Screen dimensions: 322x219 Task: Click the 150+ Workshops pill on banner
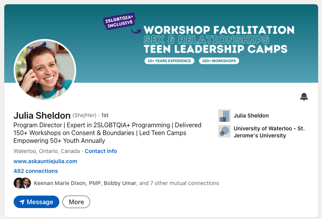coord(219,61)
